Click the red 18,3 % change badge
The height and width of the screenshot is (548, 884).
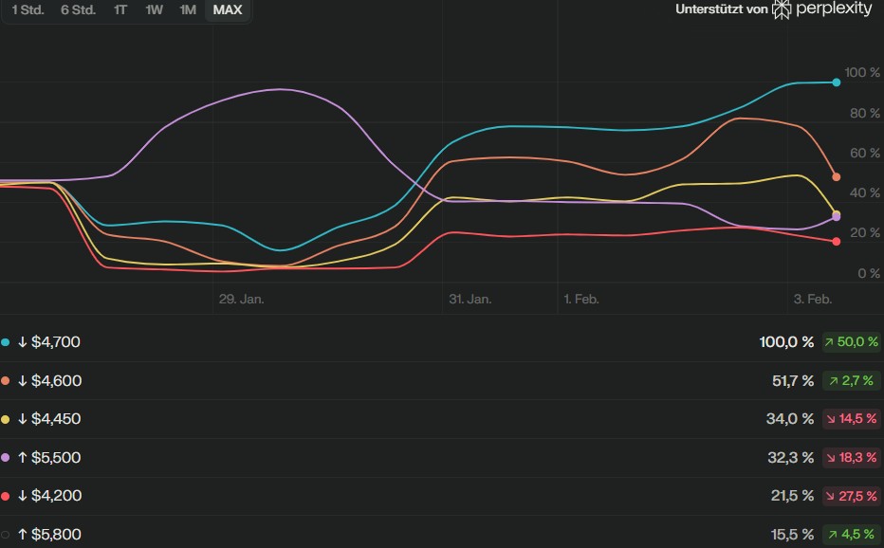click(x=851, y=458)
